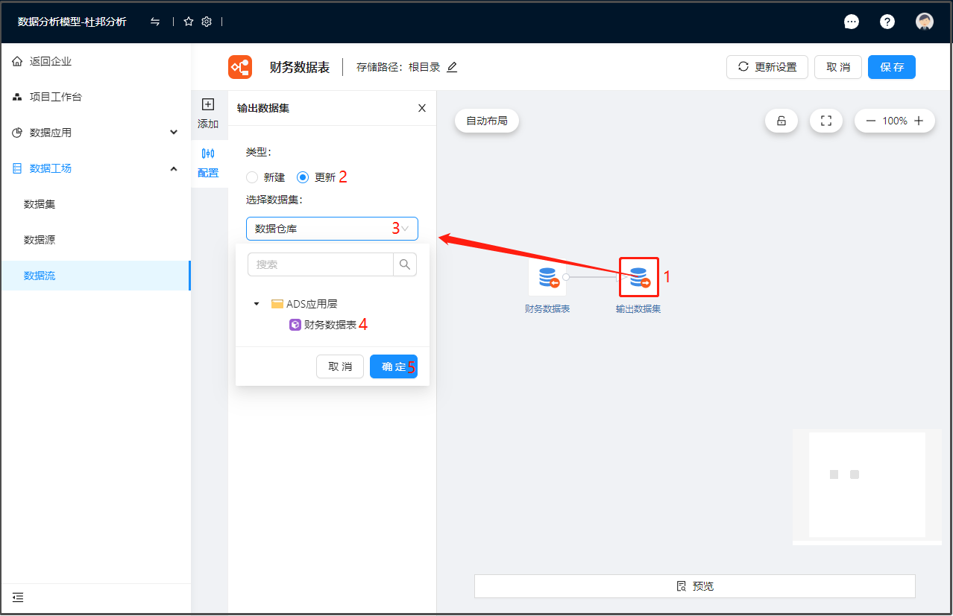The image size is (953, 616).
Task: Click the edit storage path pencil icon
Action: pyautogui.click(x=452, y=67)
